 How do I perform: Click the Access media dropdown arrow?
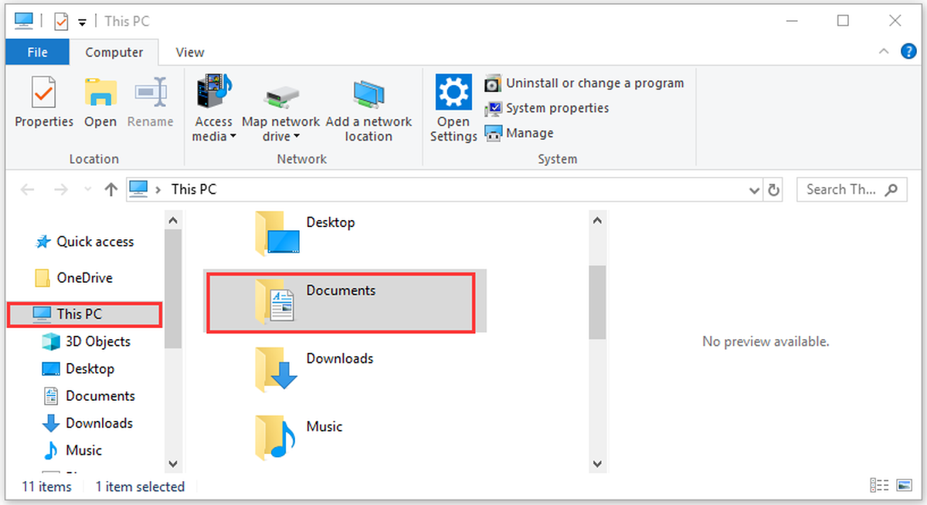(233, 137)
